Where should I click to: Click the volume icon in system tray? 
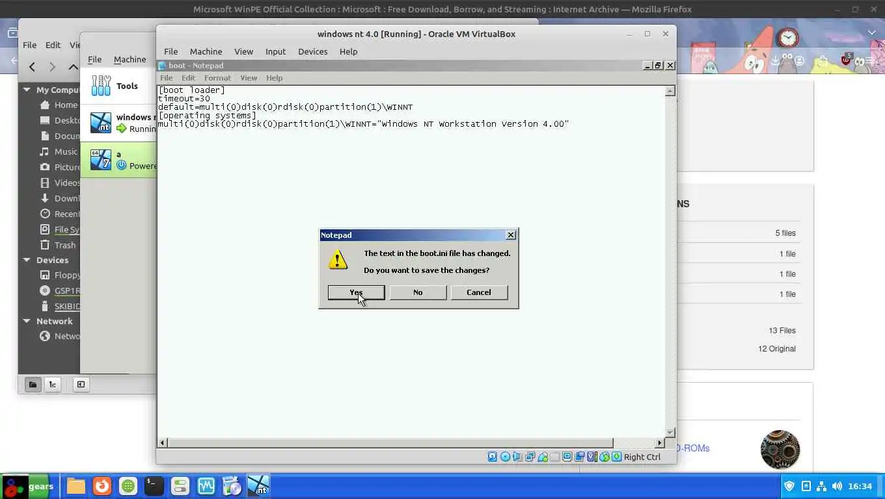point(837,486)
